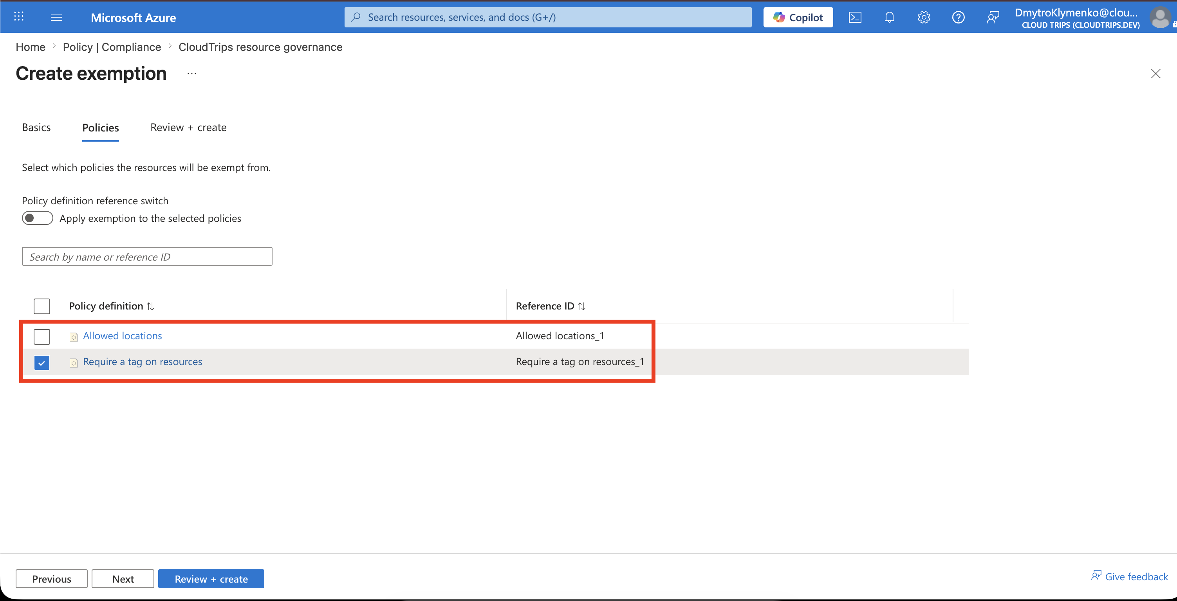Select the Allowed locations_1 reference ID cell

click(x=560, y=336)
